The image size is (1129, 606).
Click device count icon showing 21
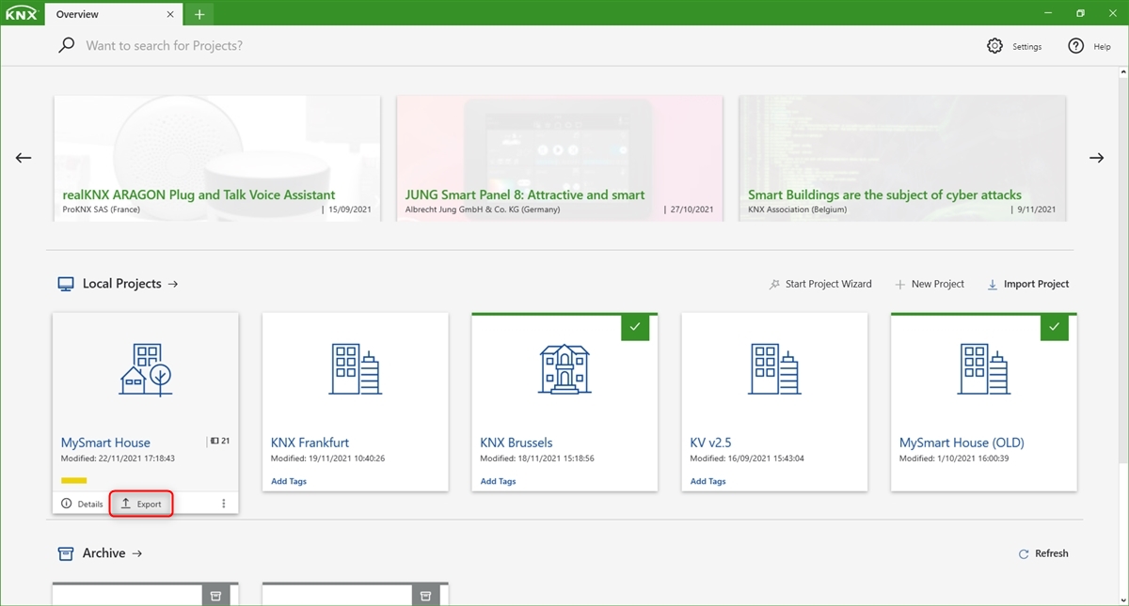click(x=215, y=441)
